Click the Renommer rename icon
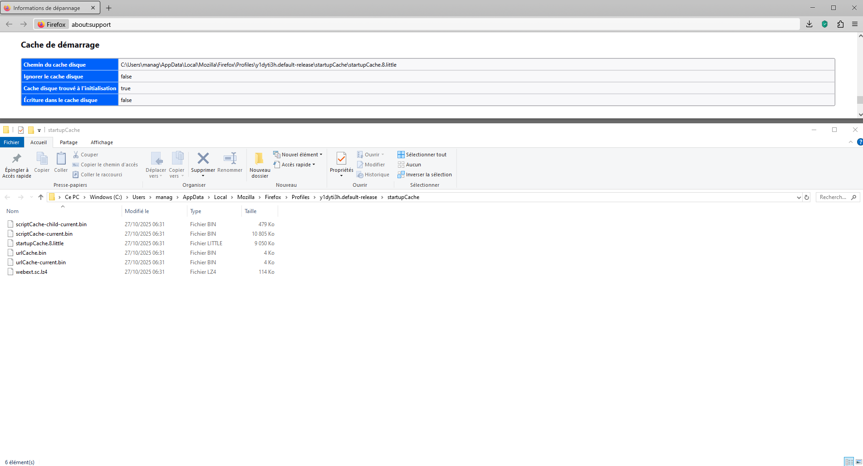This screenshot has width=863, height=466. tap(230, 159)
